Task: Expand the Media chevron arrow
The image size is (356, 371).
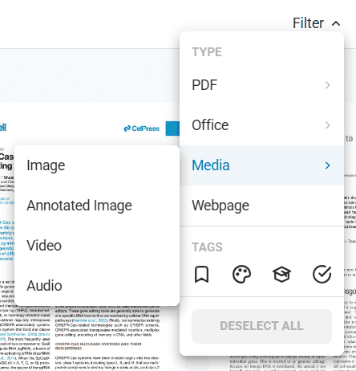Action: (x=327, y=165)
